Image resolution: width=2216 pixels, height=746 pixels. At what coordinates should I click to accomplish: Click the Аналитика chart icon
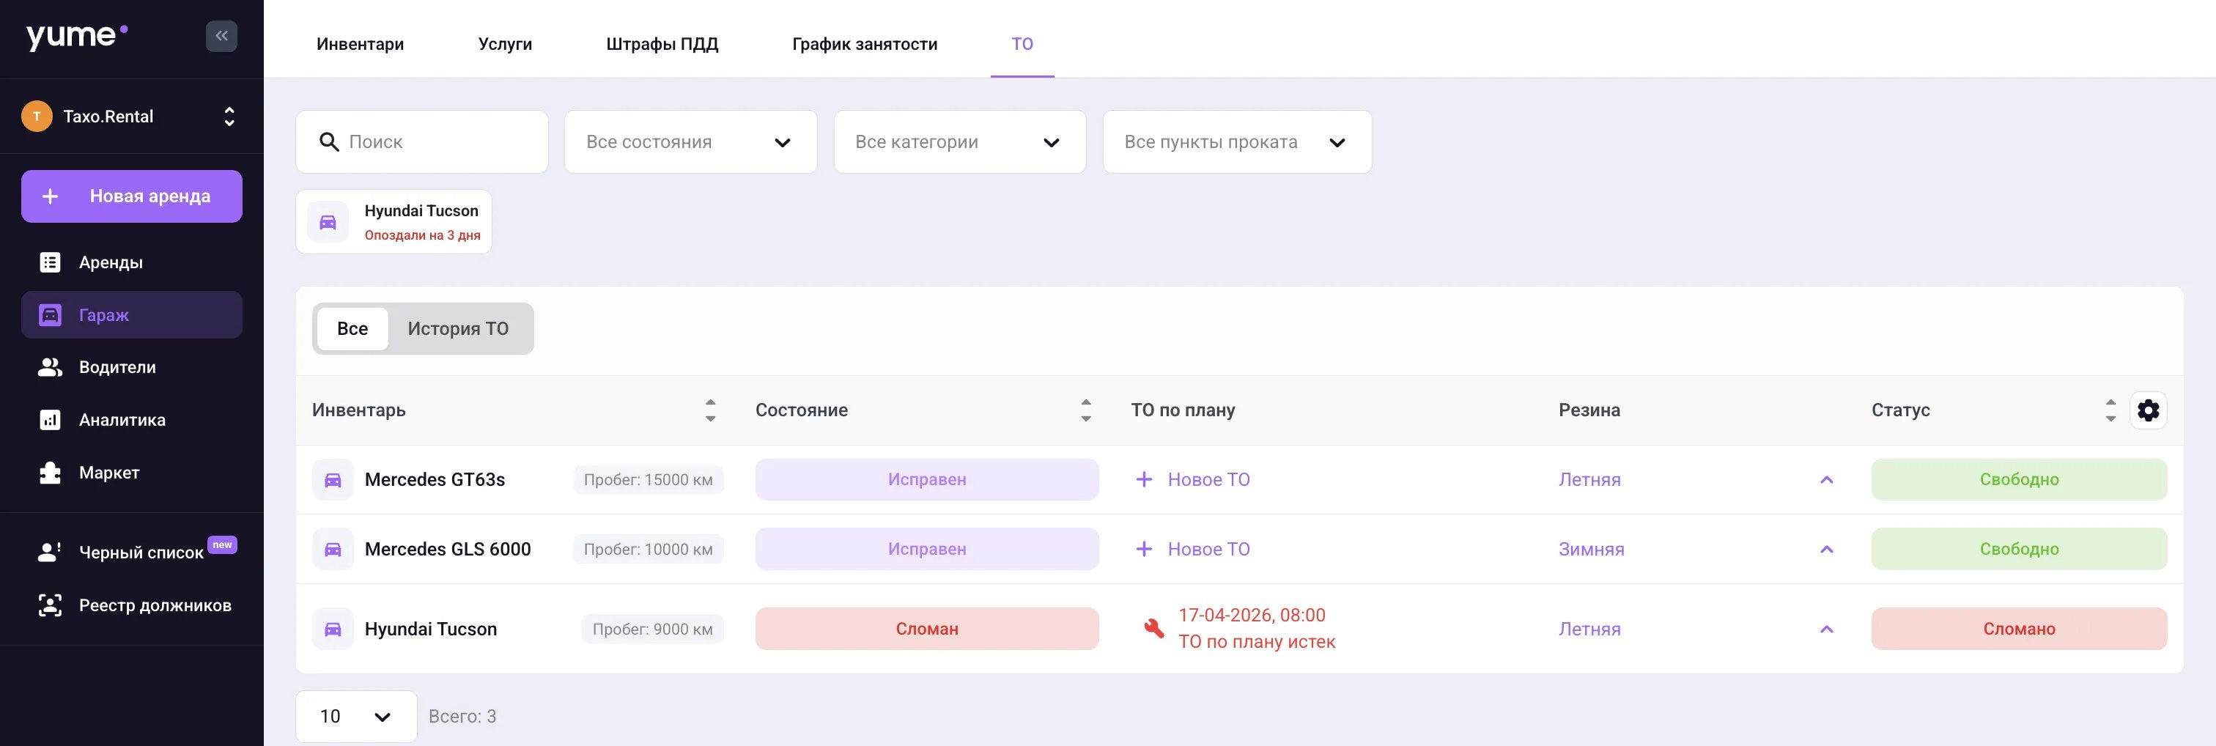pyautogui.click(x=50, y=420)
